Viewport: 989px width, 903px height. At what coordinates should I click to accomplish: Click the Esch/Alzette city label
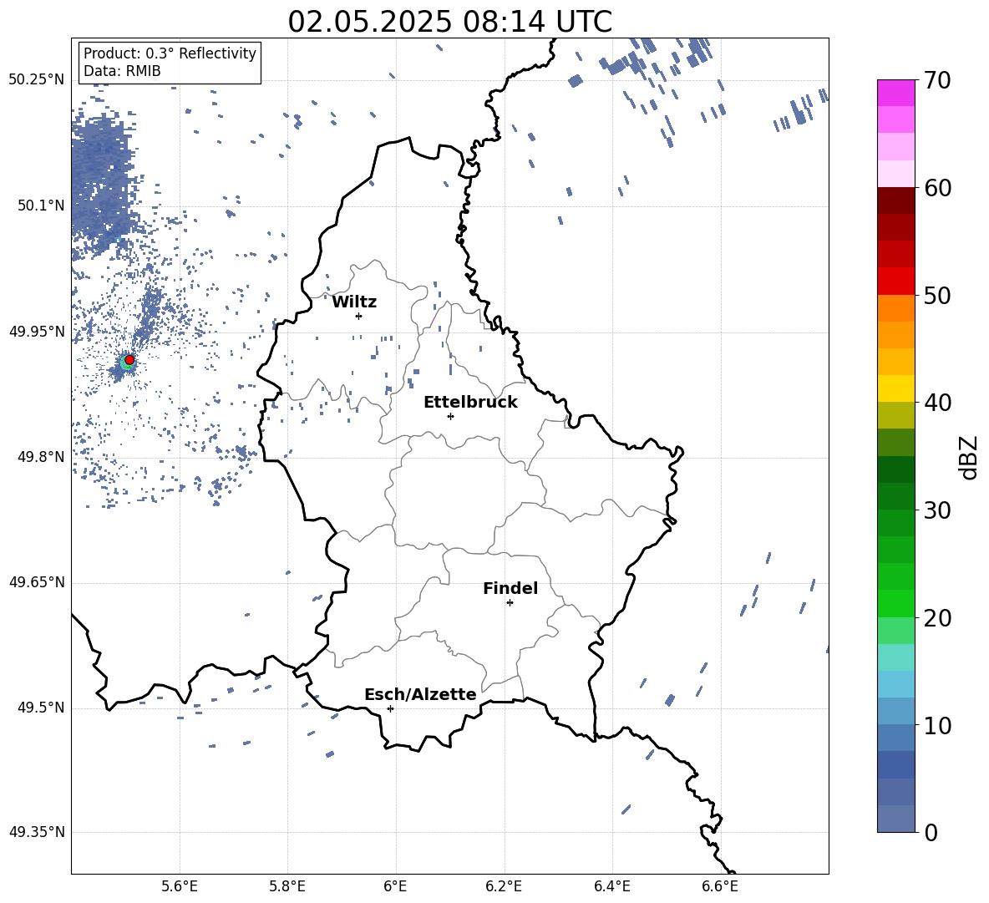pos(420,694)
